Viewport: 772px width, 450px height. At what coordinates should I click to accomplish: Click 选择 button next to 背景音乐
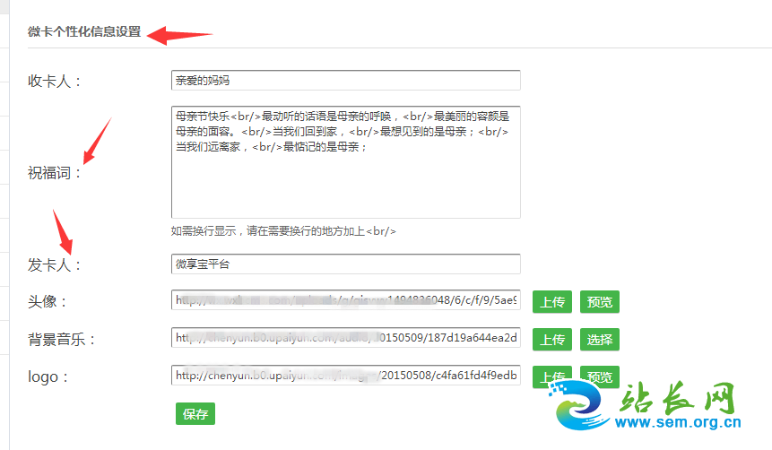pos(599,339)
